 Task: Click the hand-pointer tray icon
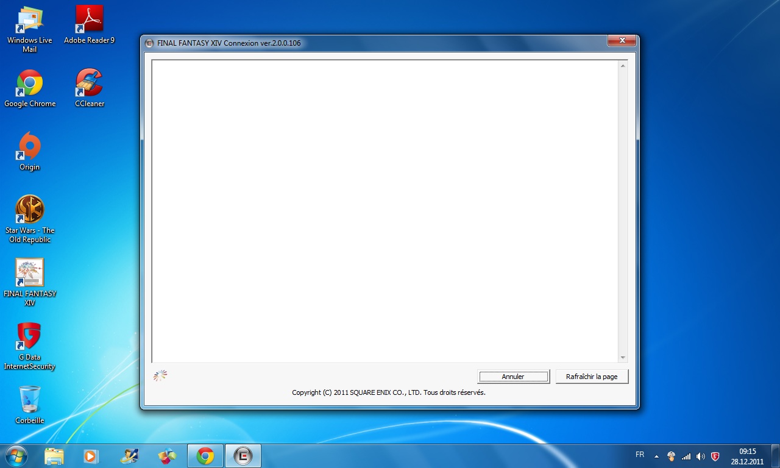671,456
